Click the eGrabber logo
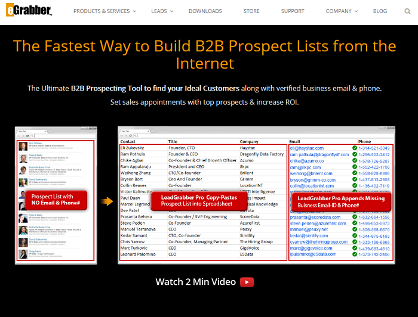 tap(29, 10)
